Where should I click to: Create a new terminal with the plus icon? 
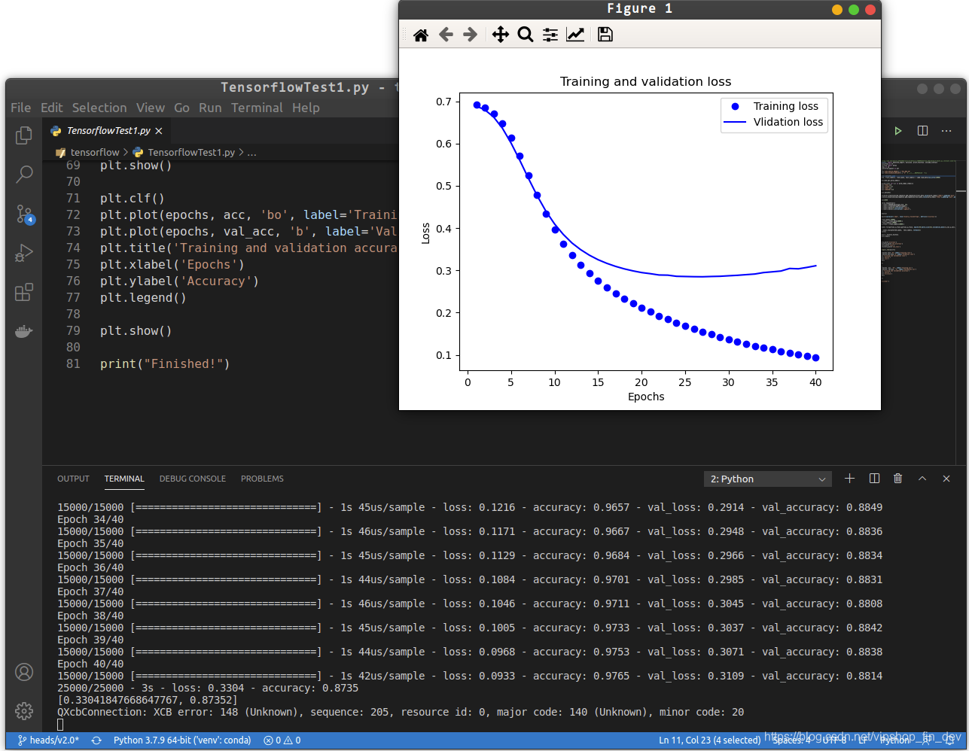point(849,479)
